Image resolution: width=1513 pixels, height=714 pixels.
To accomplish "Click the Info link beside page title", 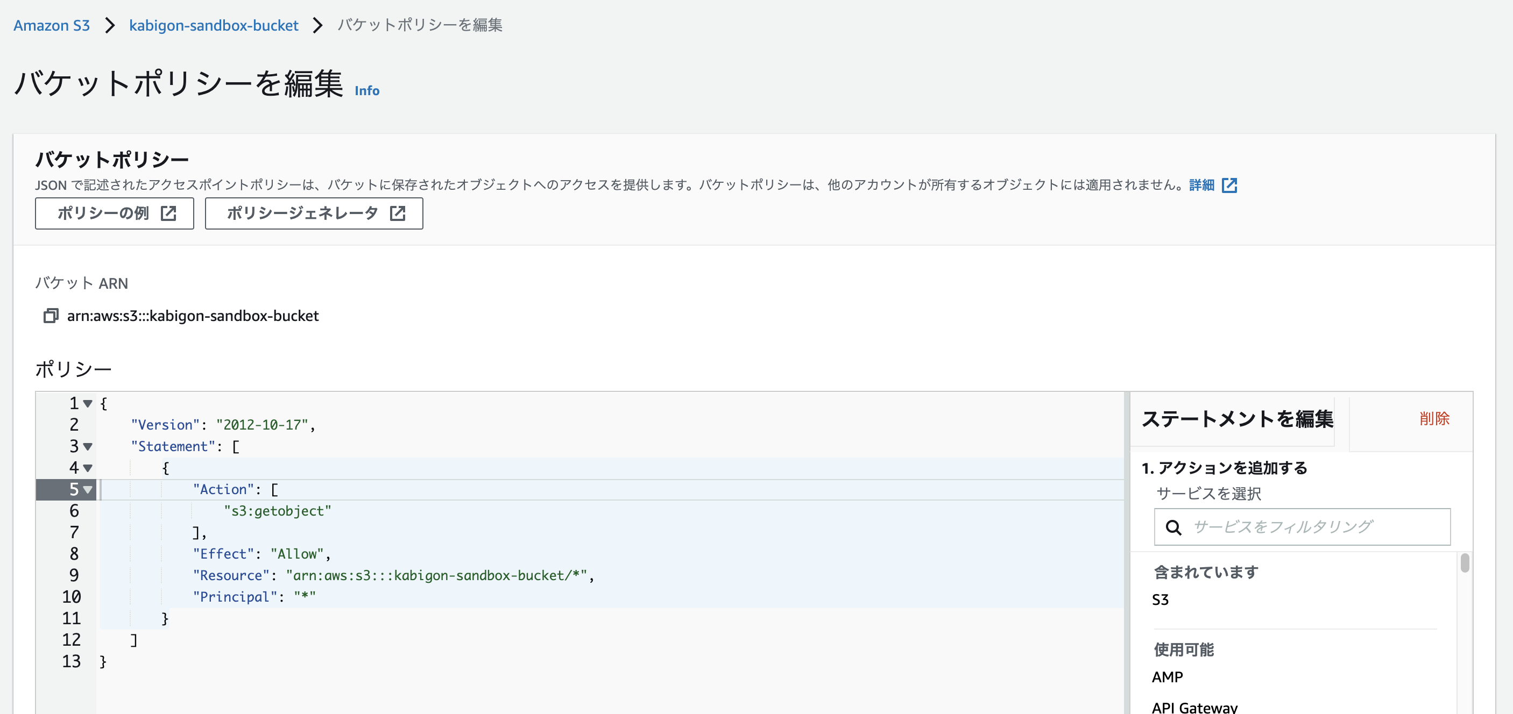I will tap(366, 91).
